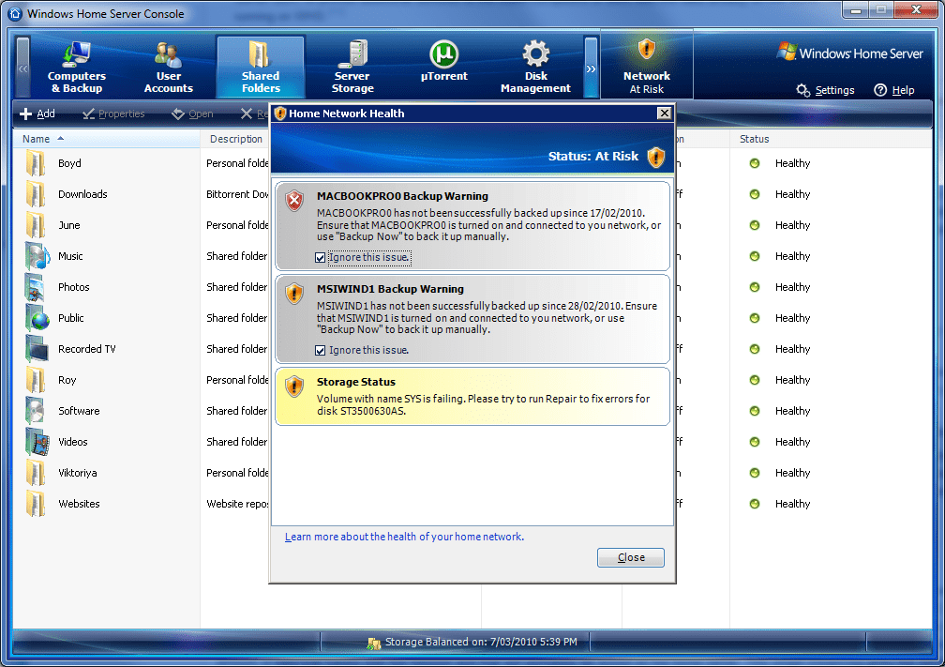Toggle Ignore this issue for MSIWIND1 warning
Image resolution: width=945 pixels, height=667 pixels.
pos(320,351)
